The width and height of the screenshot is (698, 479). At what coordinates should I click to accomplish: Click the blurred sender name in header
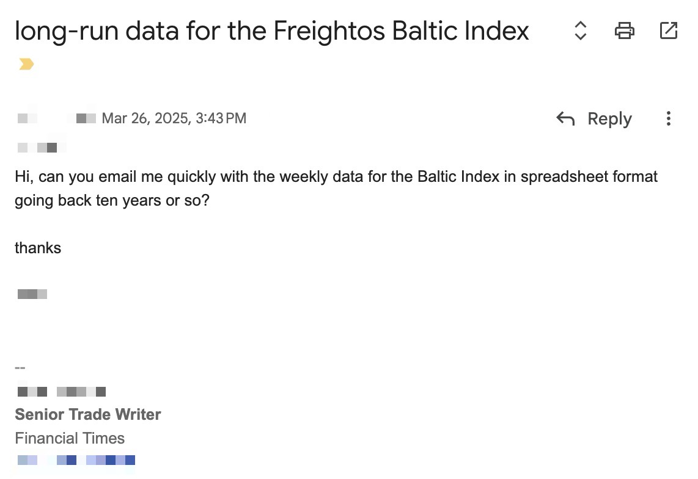(56, 118)
